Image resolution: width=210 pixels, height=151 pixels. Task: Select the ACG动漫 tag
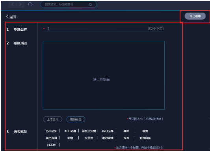tap(70, 131)
